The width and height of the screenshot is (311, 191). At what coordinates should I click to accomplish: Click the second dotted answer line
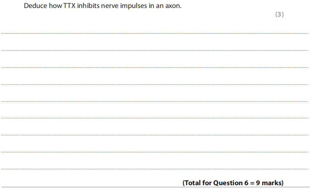pyautogui.click(x=156, y=50)
